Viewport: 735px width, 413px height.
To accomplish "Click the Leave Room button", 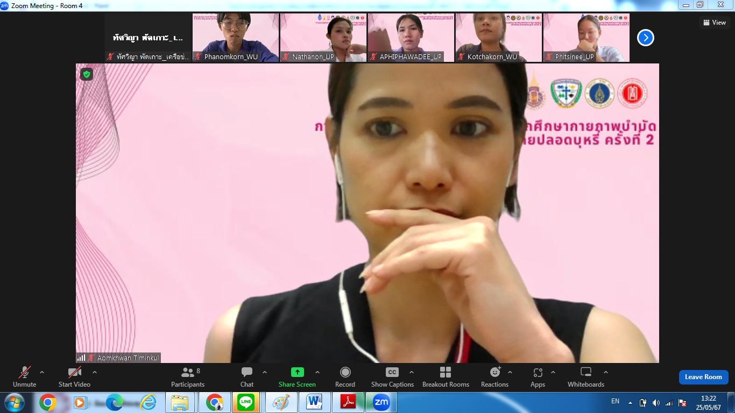I will coord(703,377).
